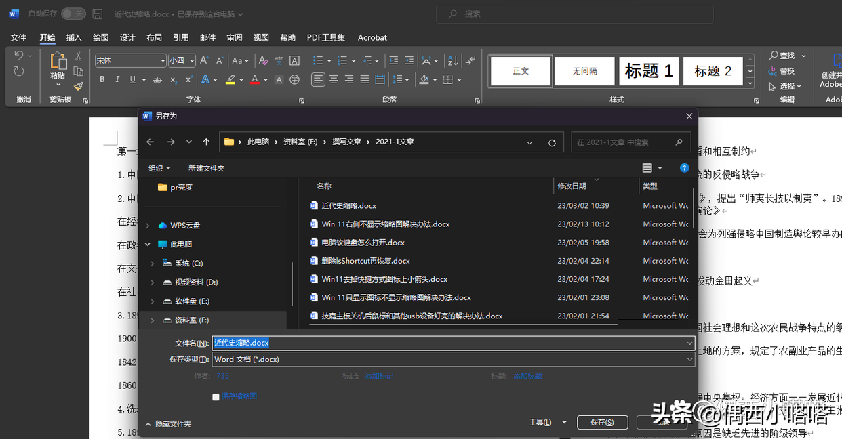The width and height of the screenshot is (842, 439).
Task: Align text left
Action: [318, 80]
